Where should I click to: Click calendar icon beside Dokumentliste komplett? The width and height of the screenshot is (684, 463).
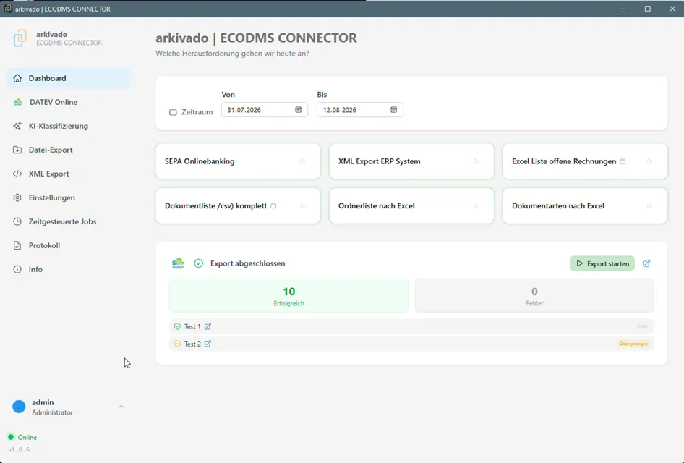[273, 206]
